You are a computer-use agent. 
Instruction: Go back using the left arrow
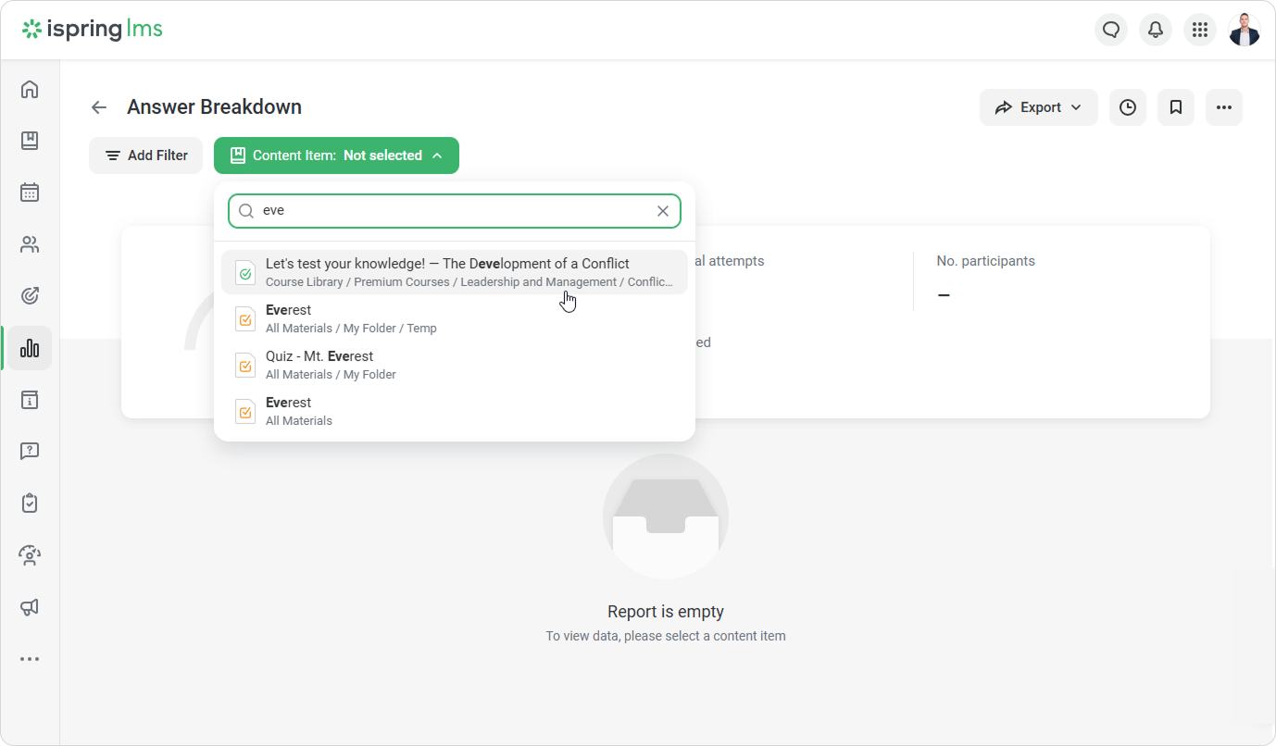[99, 107]
